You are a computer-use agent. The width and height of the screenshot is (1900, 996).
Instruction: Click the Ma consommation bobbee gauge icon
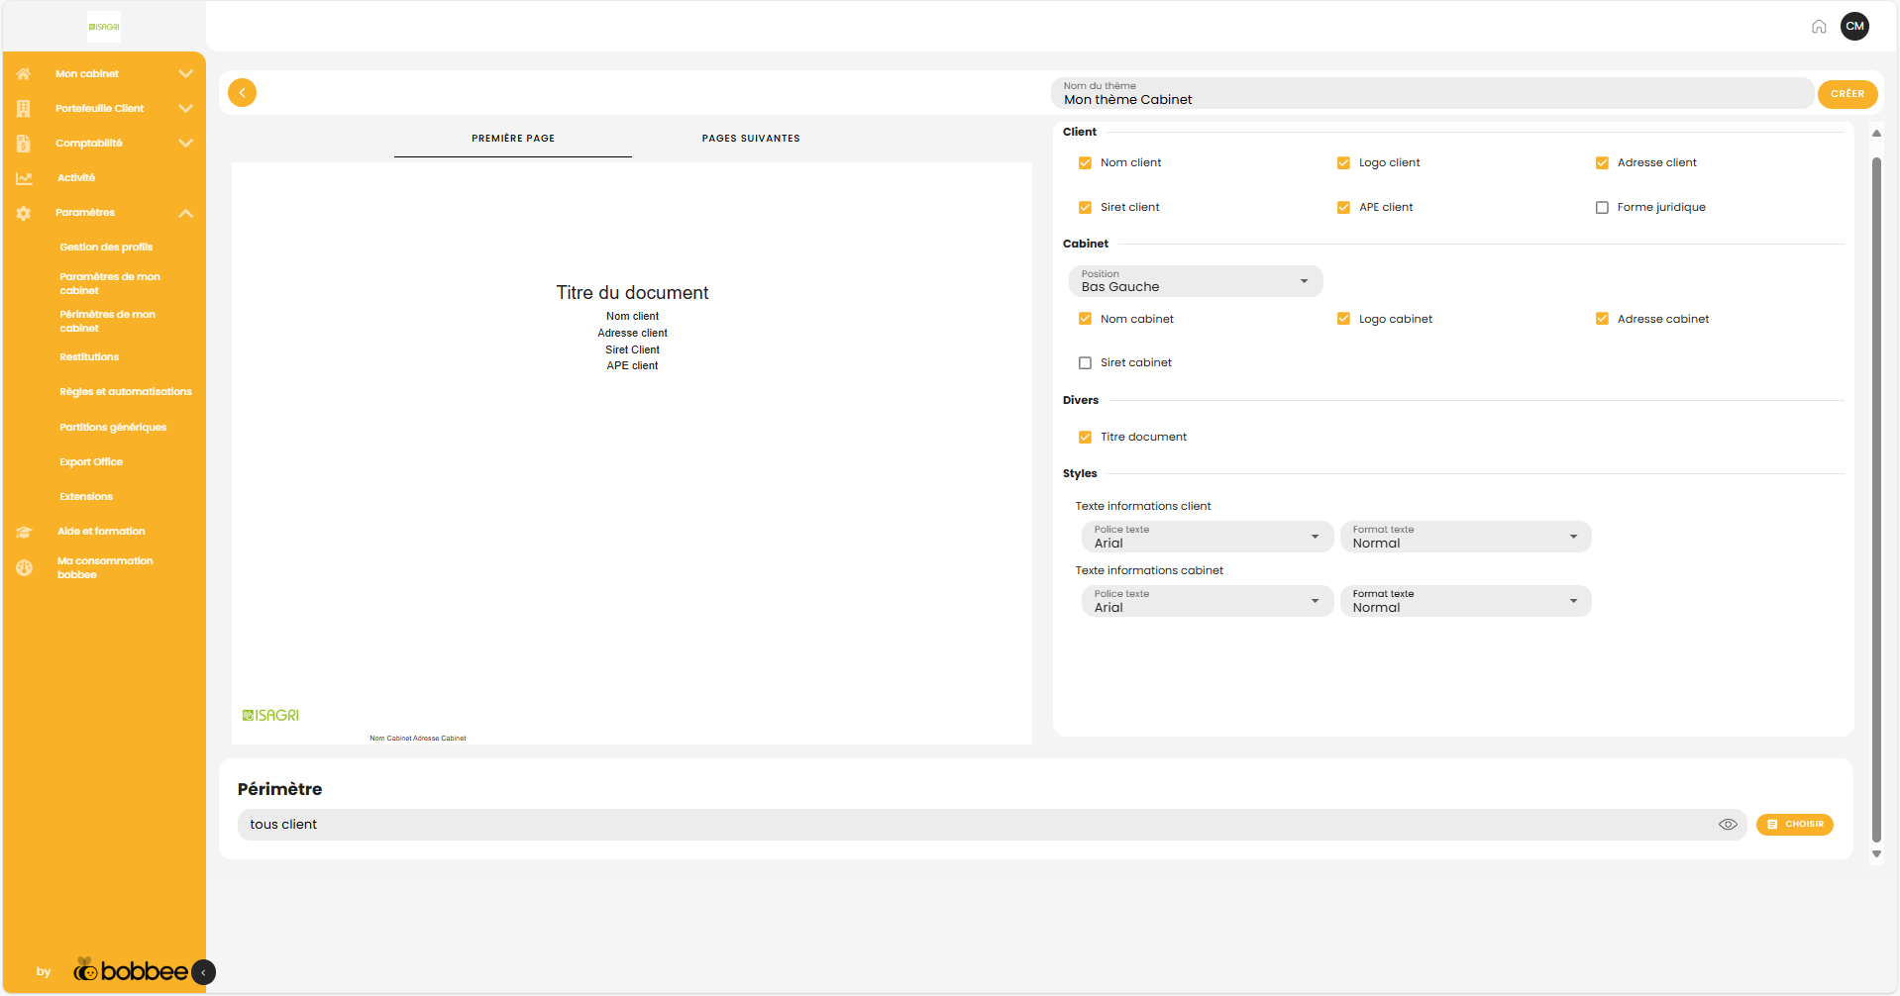tap(24, 568)
